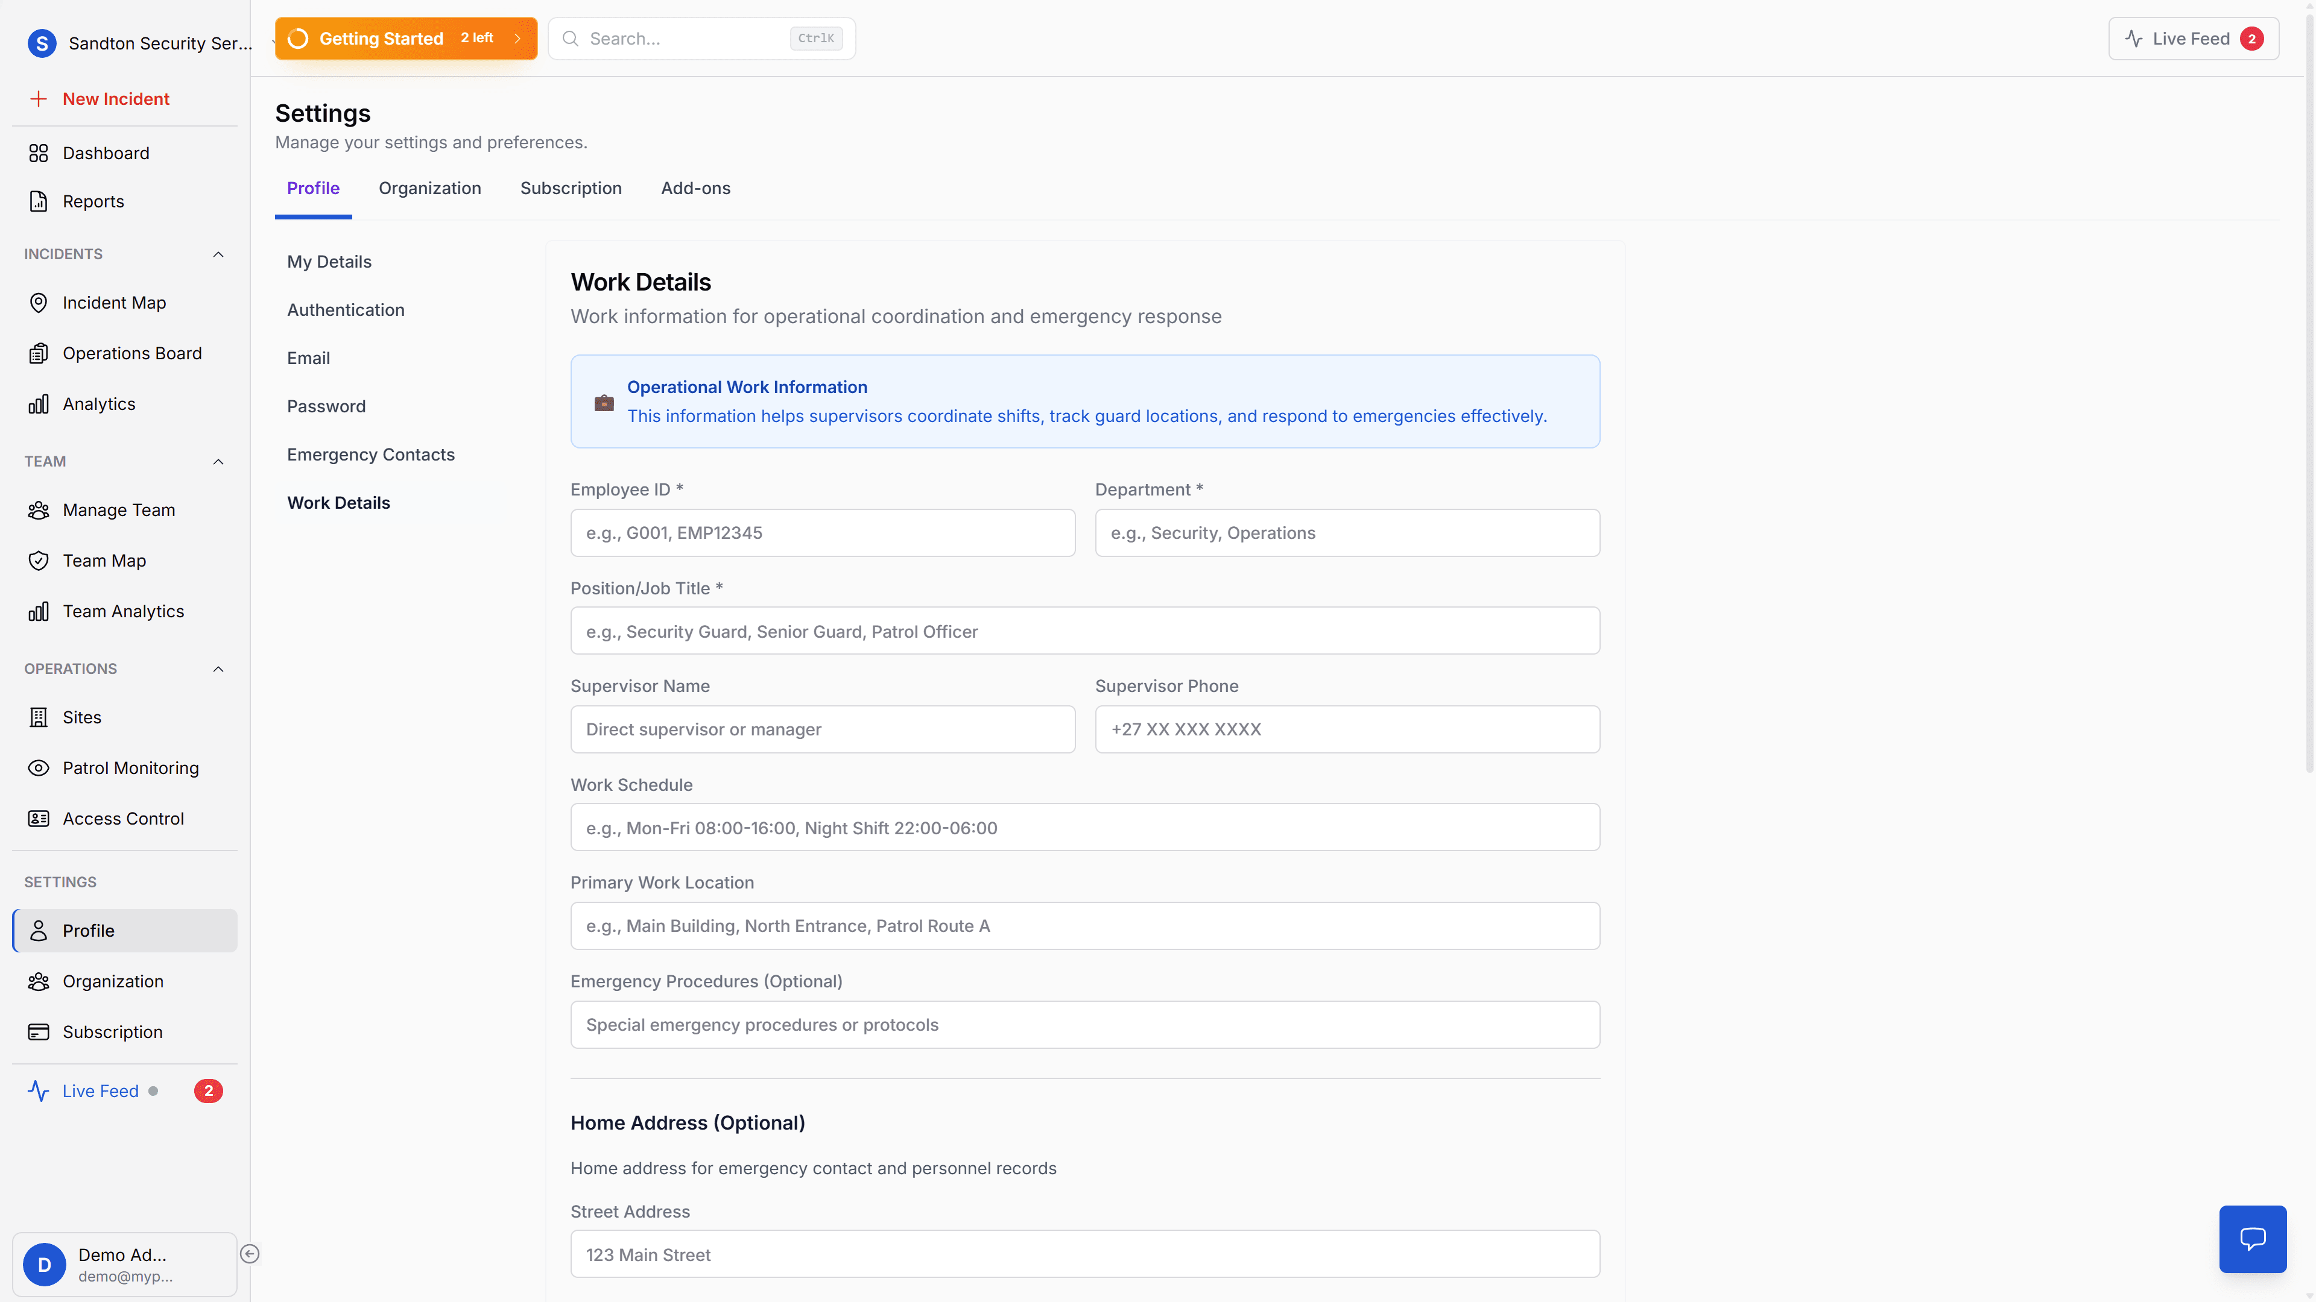Screen dimensions: 2316x1302
Task: Collapse the OPERATIONS section chevron
Action: coord(218,670)
